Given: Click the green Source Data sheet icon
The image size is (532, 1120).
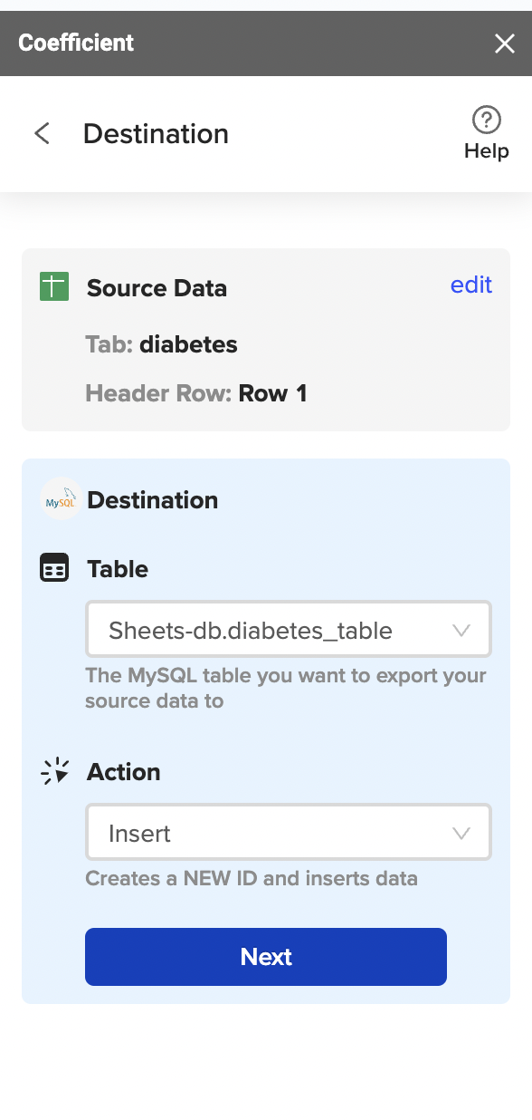Looking at the screenshot, I should pyautogui.click(x=54, y=287).
